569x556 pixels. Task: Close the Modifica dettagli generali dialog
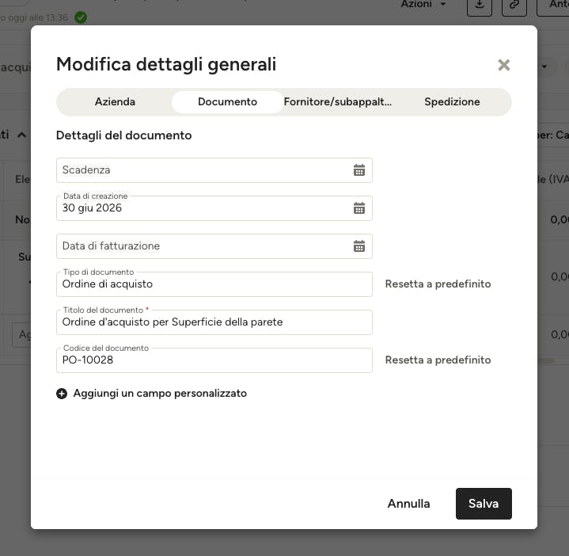pyautogui.click(x=503, y=65)
